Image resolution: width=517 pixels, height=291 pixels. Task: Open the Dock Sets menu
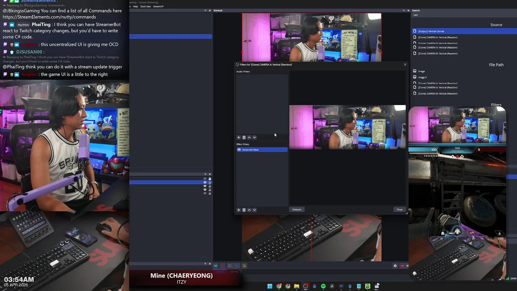pos(145,6)
